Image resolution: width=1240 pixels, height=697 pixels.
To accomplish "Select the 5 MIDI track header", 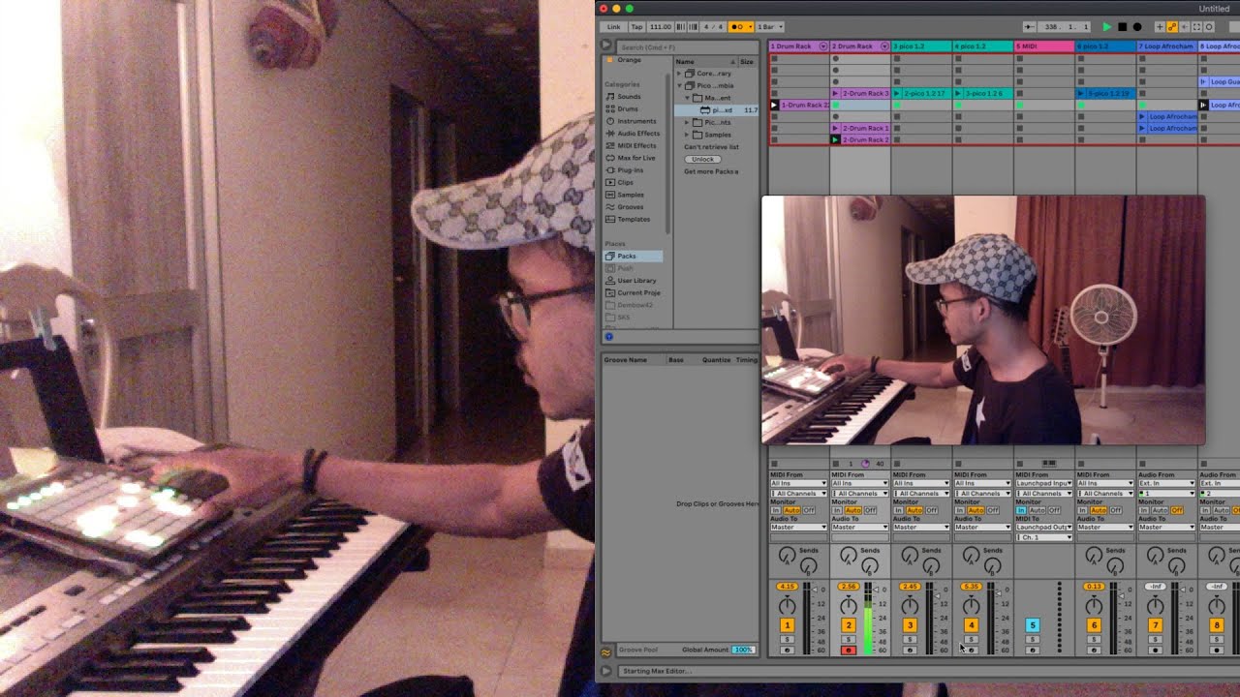I will point(1043,46).
